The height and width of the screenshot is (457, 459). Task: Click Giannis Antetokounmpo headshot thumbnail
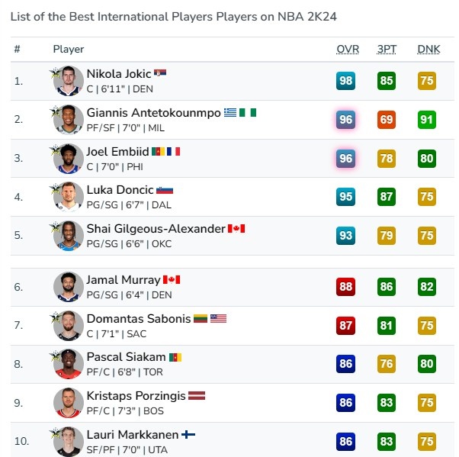[x=69, y=120]
